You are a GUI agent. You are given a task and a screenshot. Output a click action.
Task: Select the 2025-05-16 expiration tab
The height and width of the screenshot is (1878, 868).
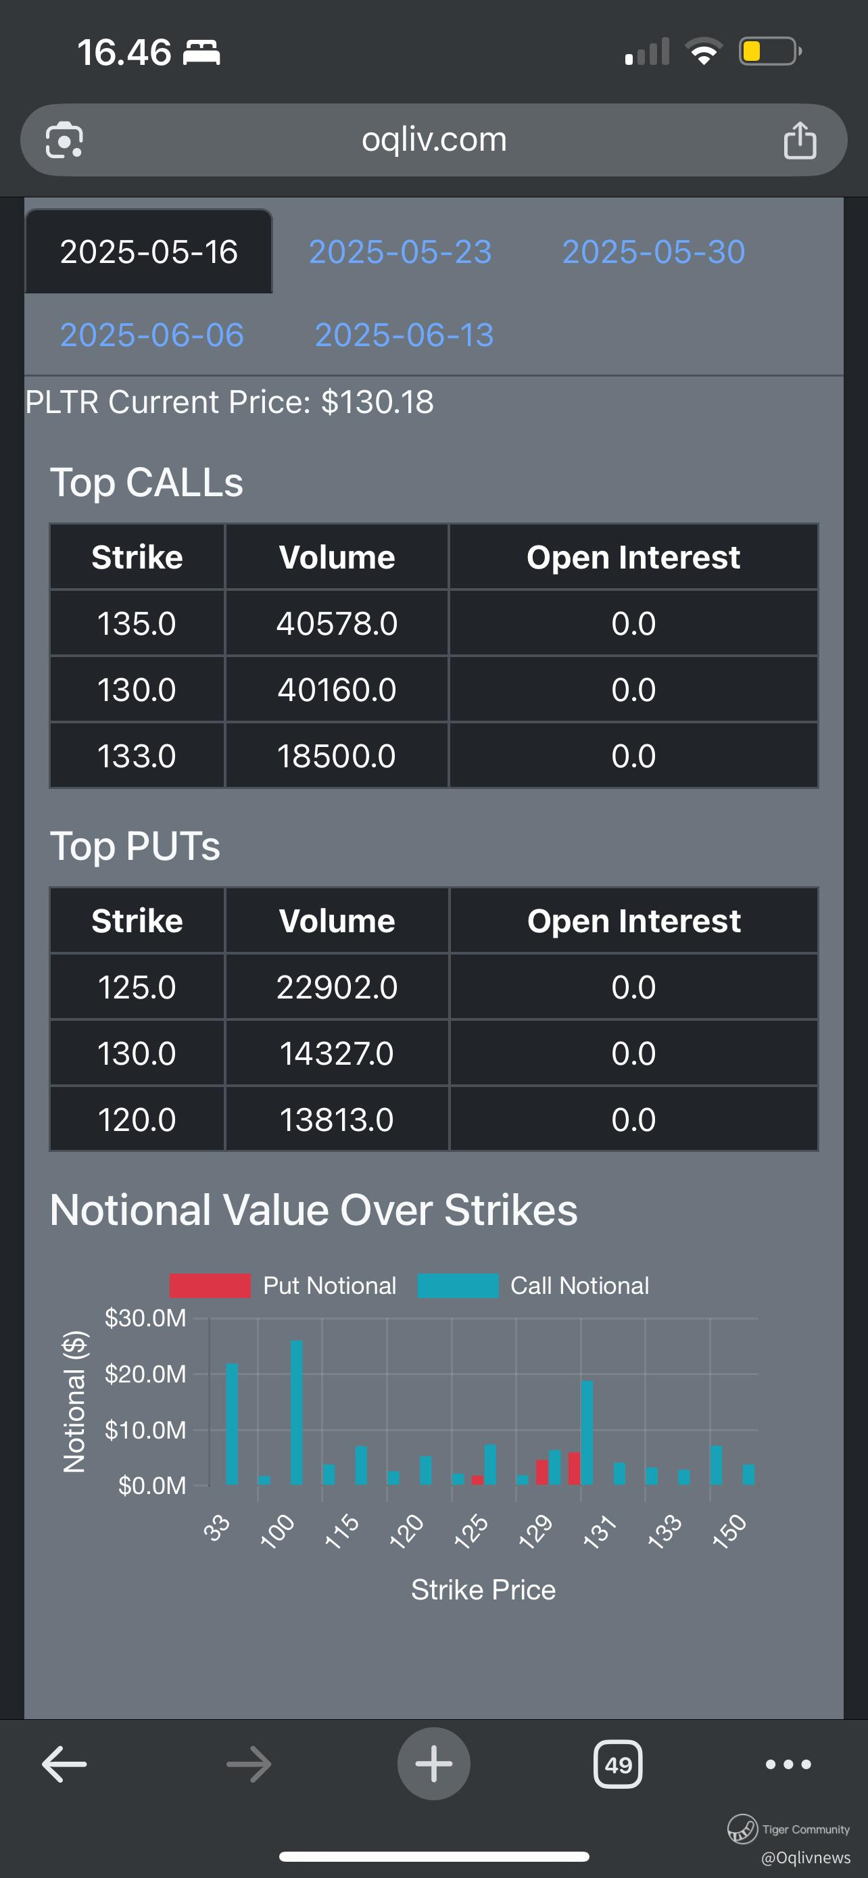click(x=149, y=252)
